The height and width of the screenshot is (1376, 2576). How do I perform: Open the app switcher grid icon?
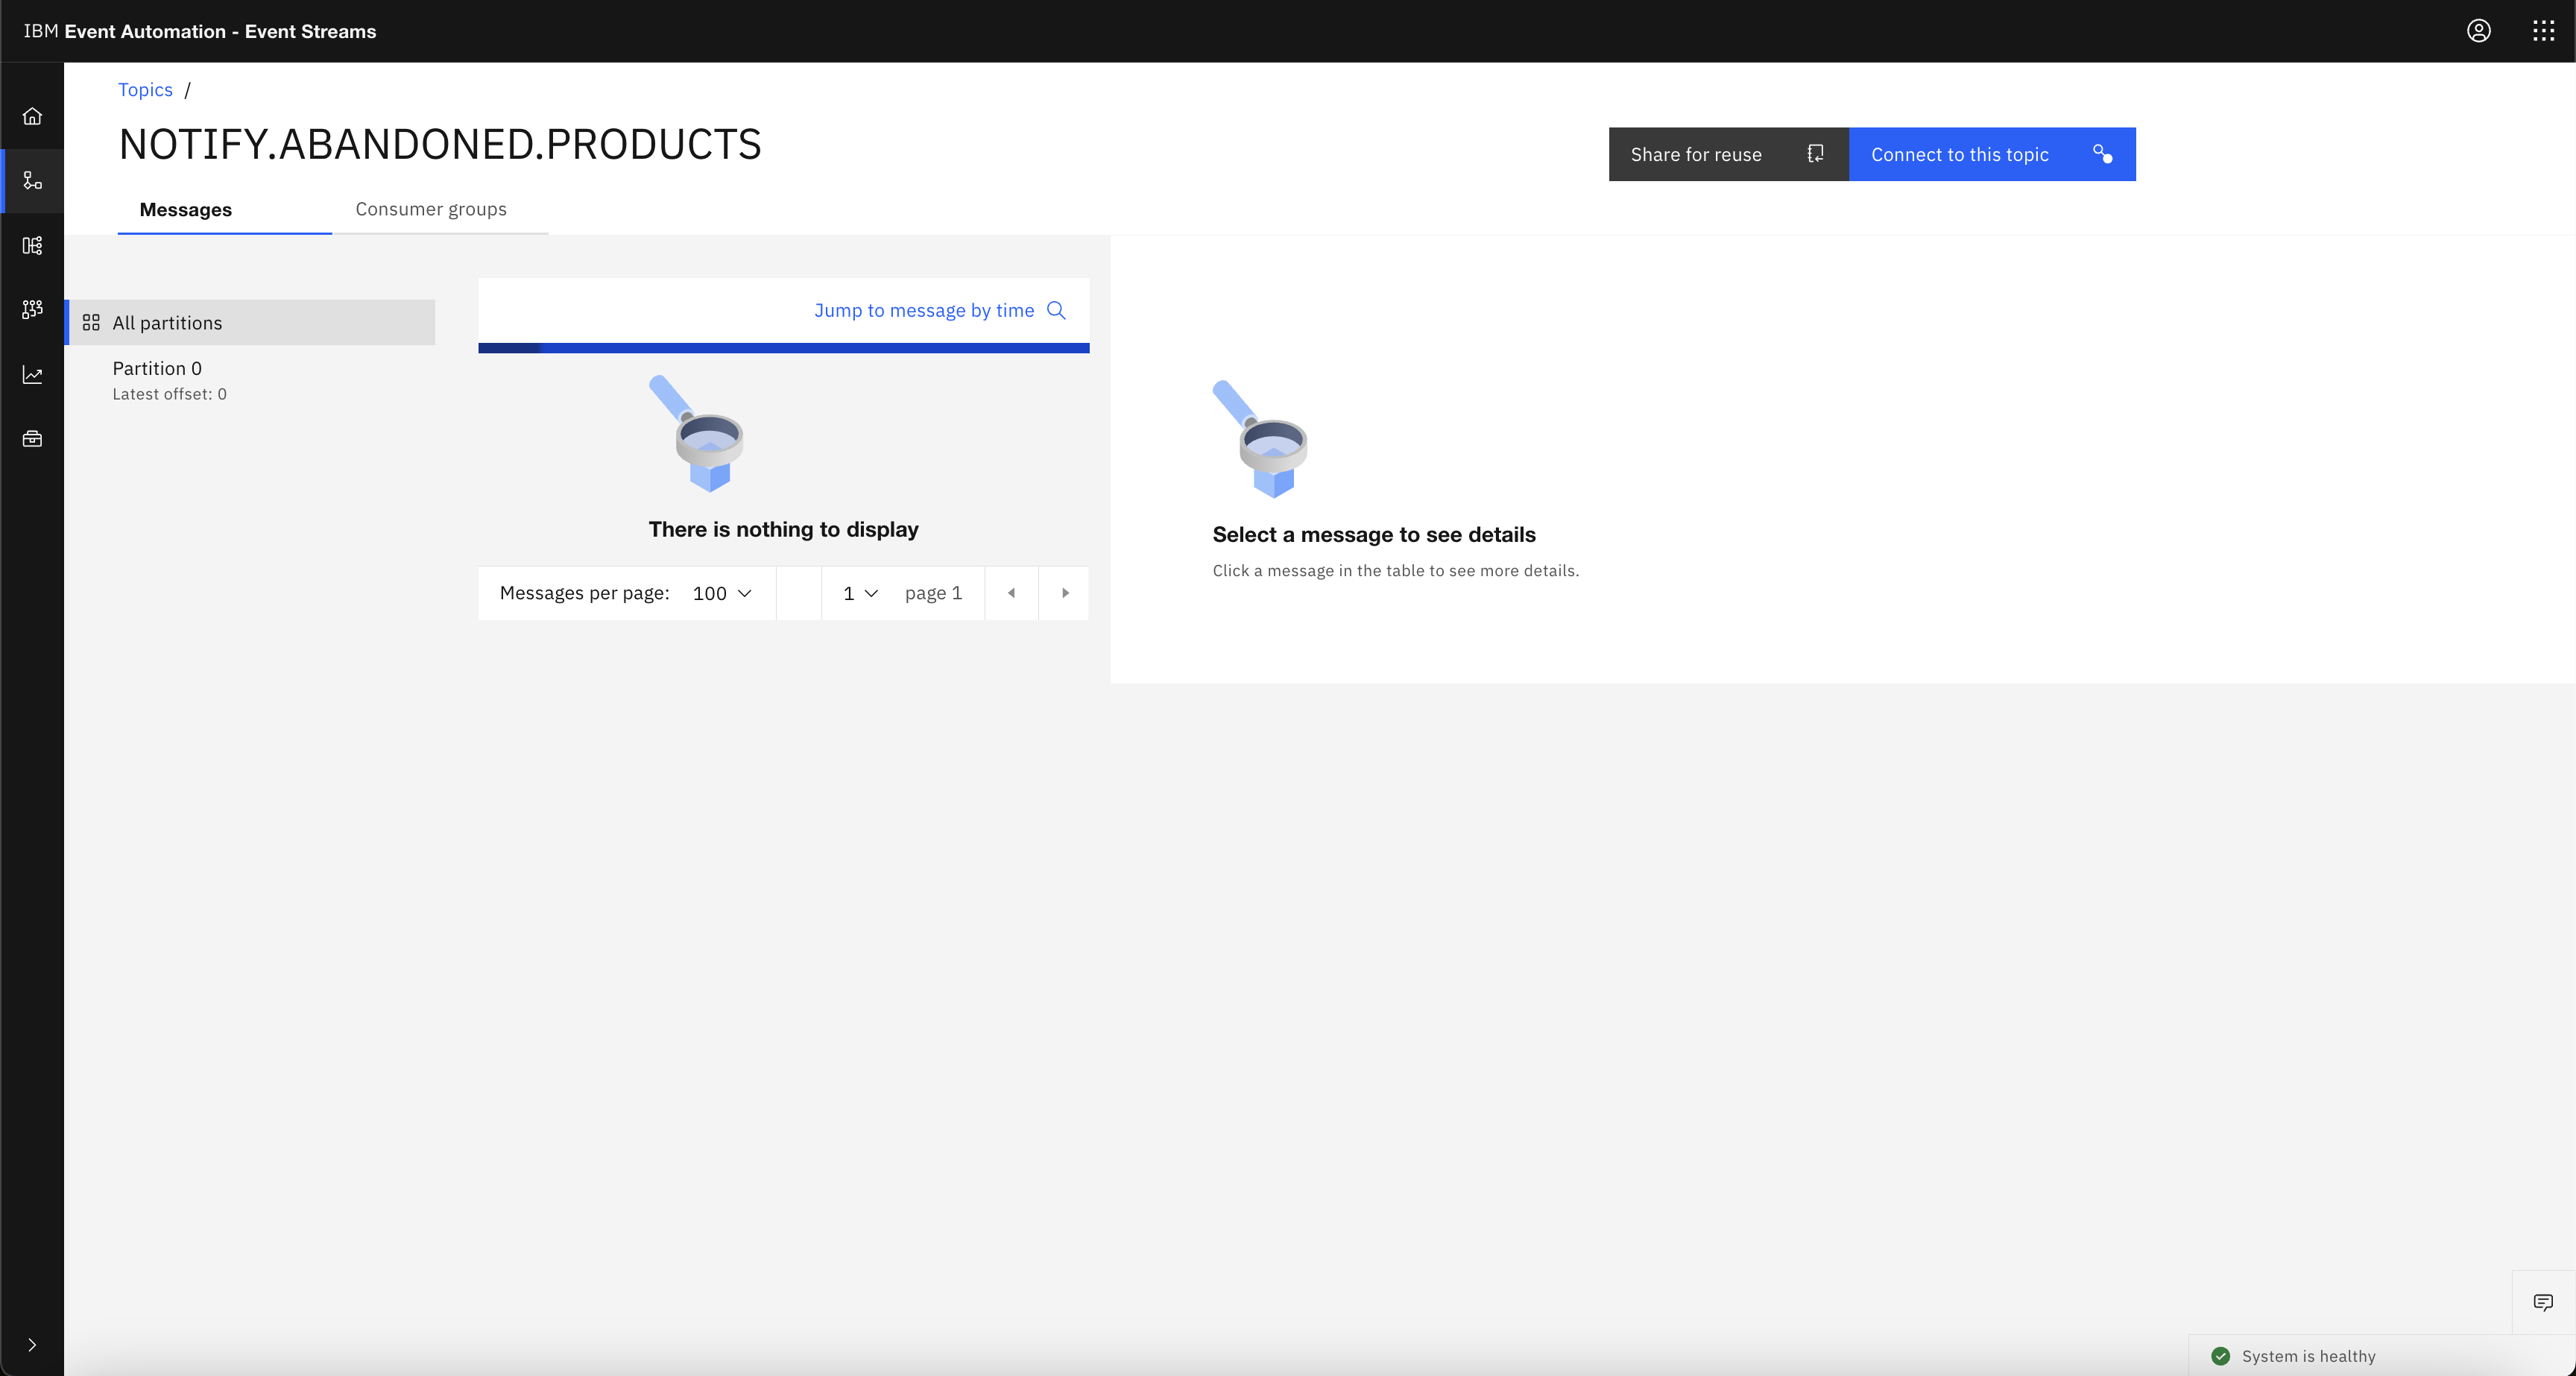click(x=2543, y=31)
